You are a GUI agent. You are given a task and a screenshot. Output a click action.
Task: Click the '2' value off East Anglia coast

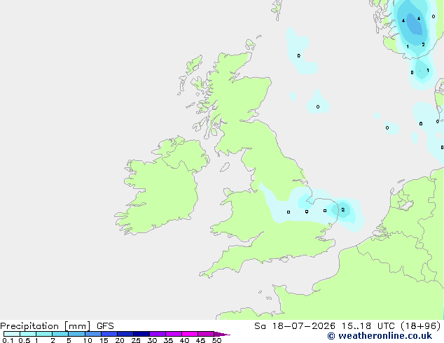tap(343, 210)
